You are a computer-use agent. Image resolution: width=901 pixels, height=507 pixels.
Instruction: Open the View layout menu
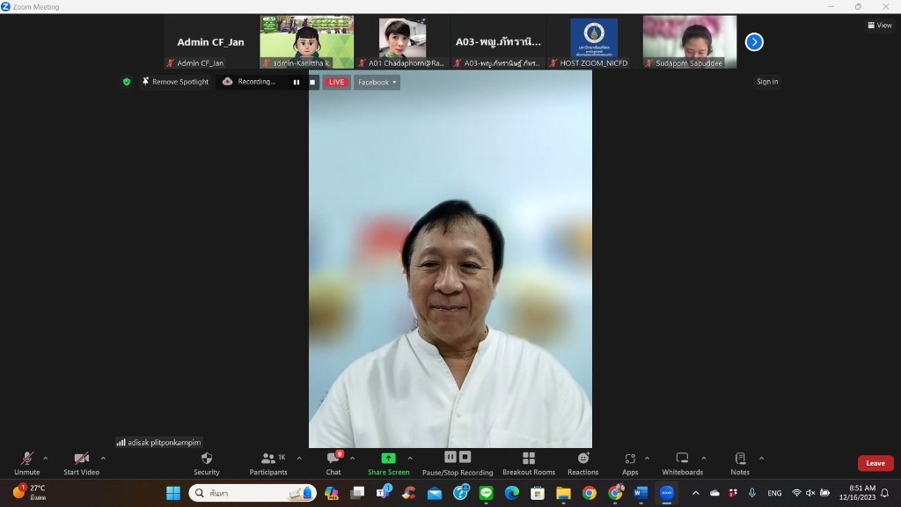(x=880, y=26)
